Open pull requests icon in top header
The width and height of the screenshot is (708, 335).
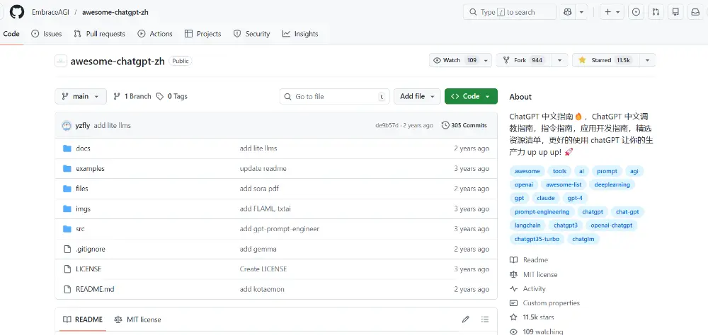pos(656,12)
